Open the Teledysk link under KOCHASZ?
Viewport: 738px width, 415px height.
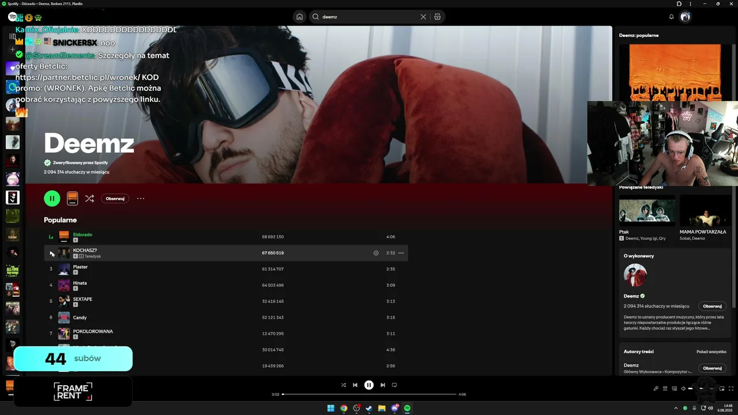coord(92,256)
